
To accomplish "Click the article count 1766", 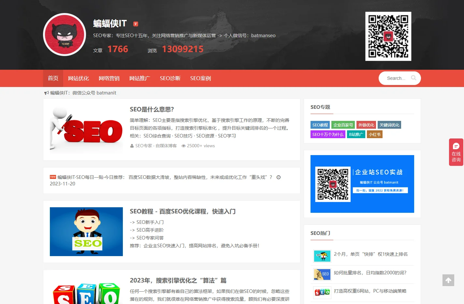I will pyautogui.click(x=118, y=49).
